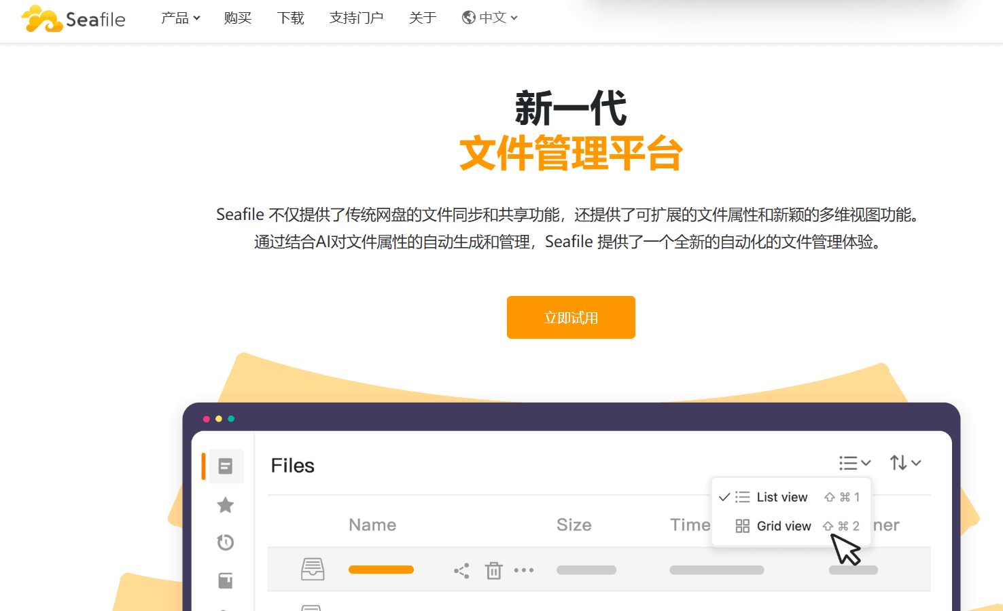Click the Time column header
Image resolution: width=1003 pixels, height=611 pixels.
coord(690,525)
